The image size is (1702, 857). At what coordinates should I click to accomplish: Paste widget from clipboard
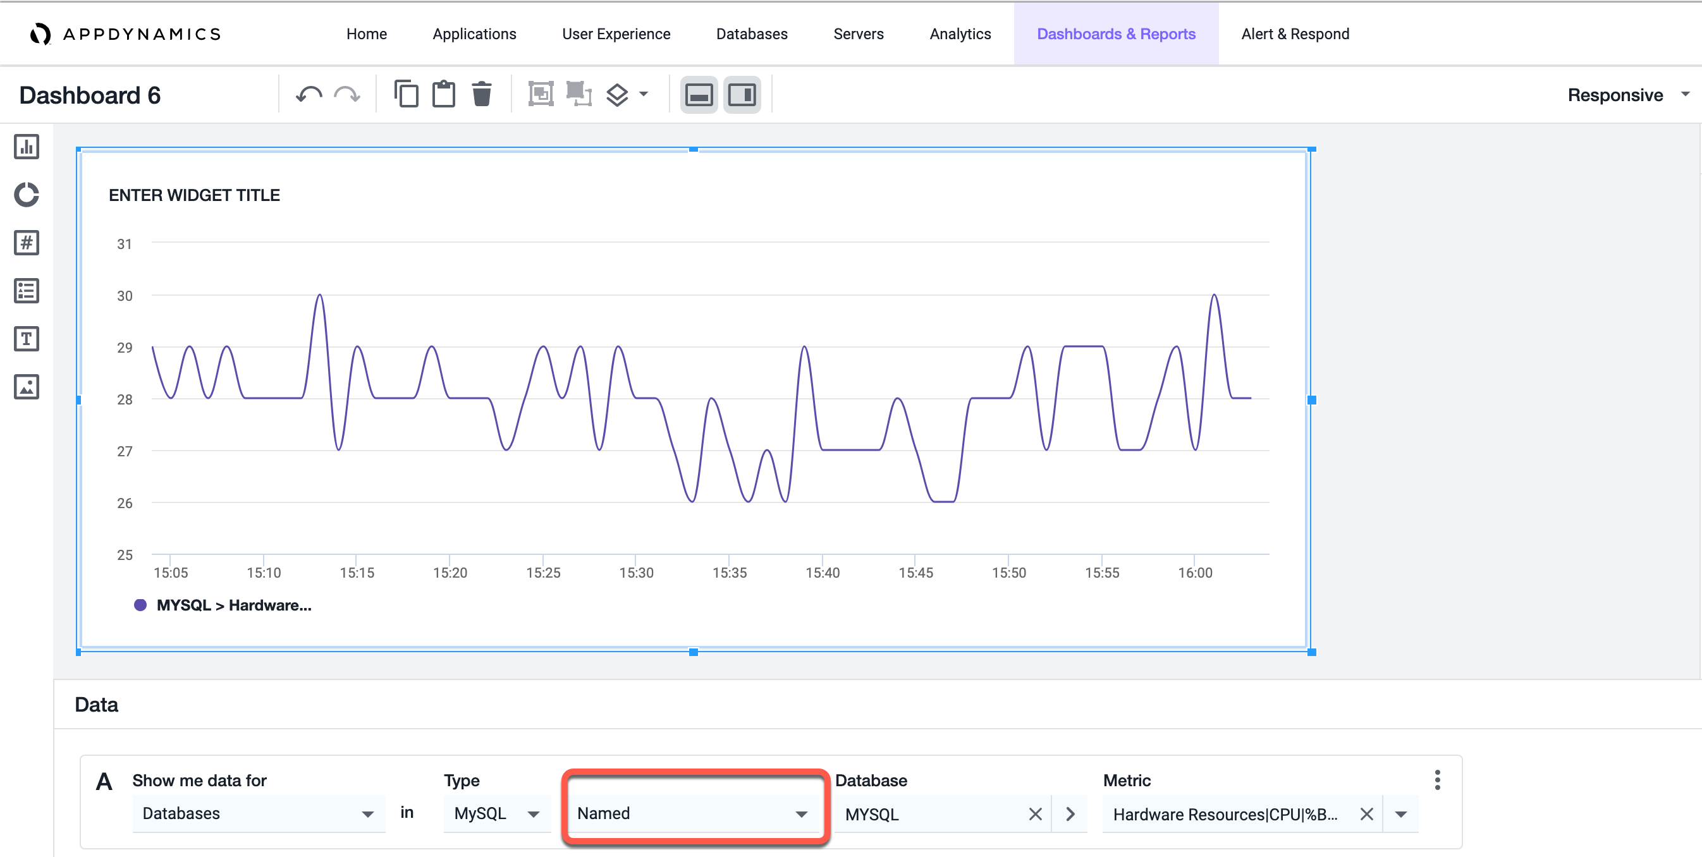click(x=444, y=94)
